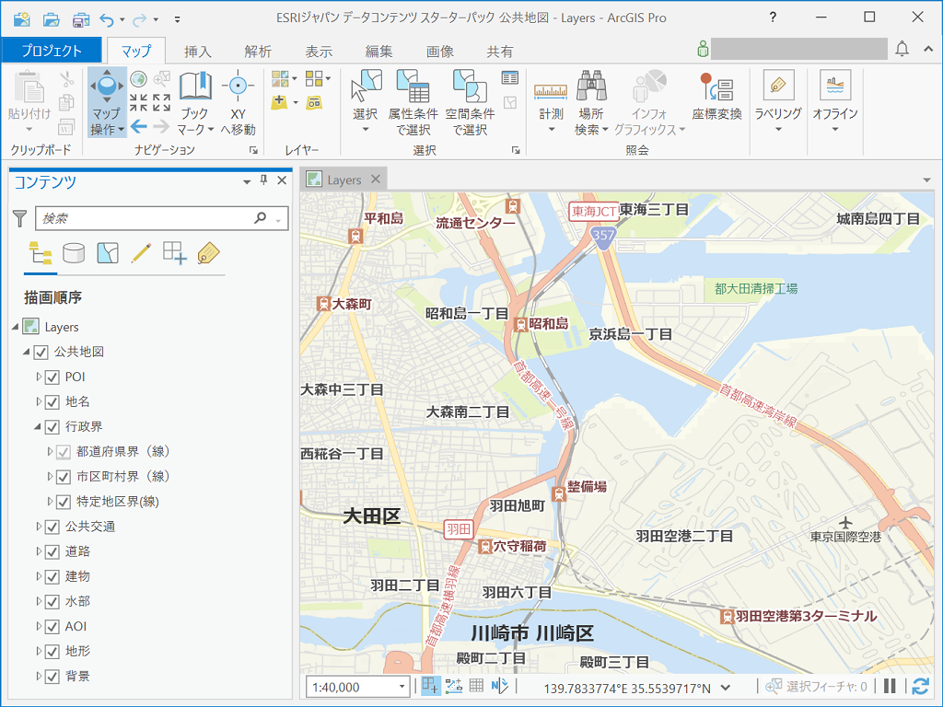
Task: Switch Contents to List By Labeling
Action: pos(208,254)
